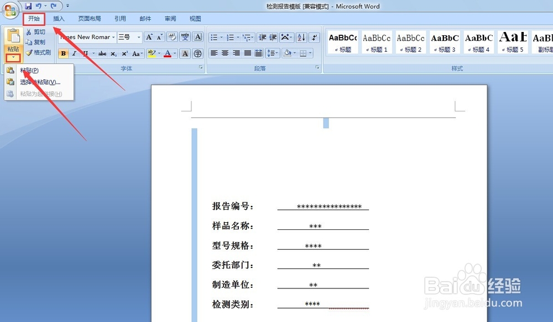This screenshot has width=553, height=322.
Task: Open the phonetic guide (wén) tool
Action: click(185, 37)
